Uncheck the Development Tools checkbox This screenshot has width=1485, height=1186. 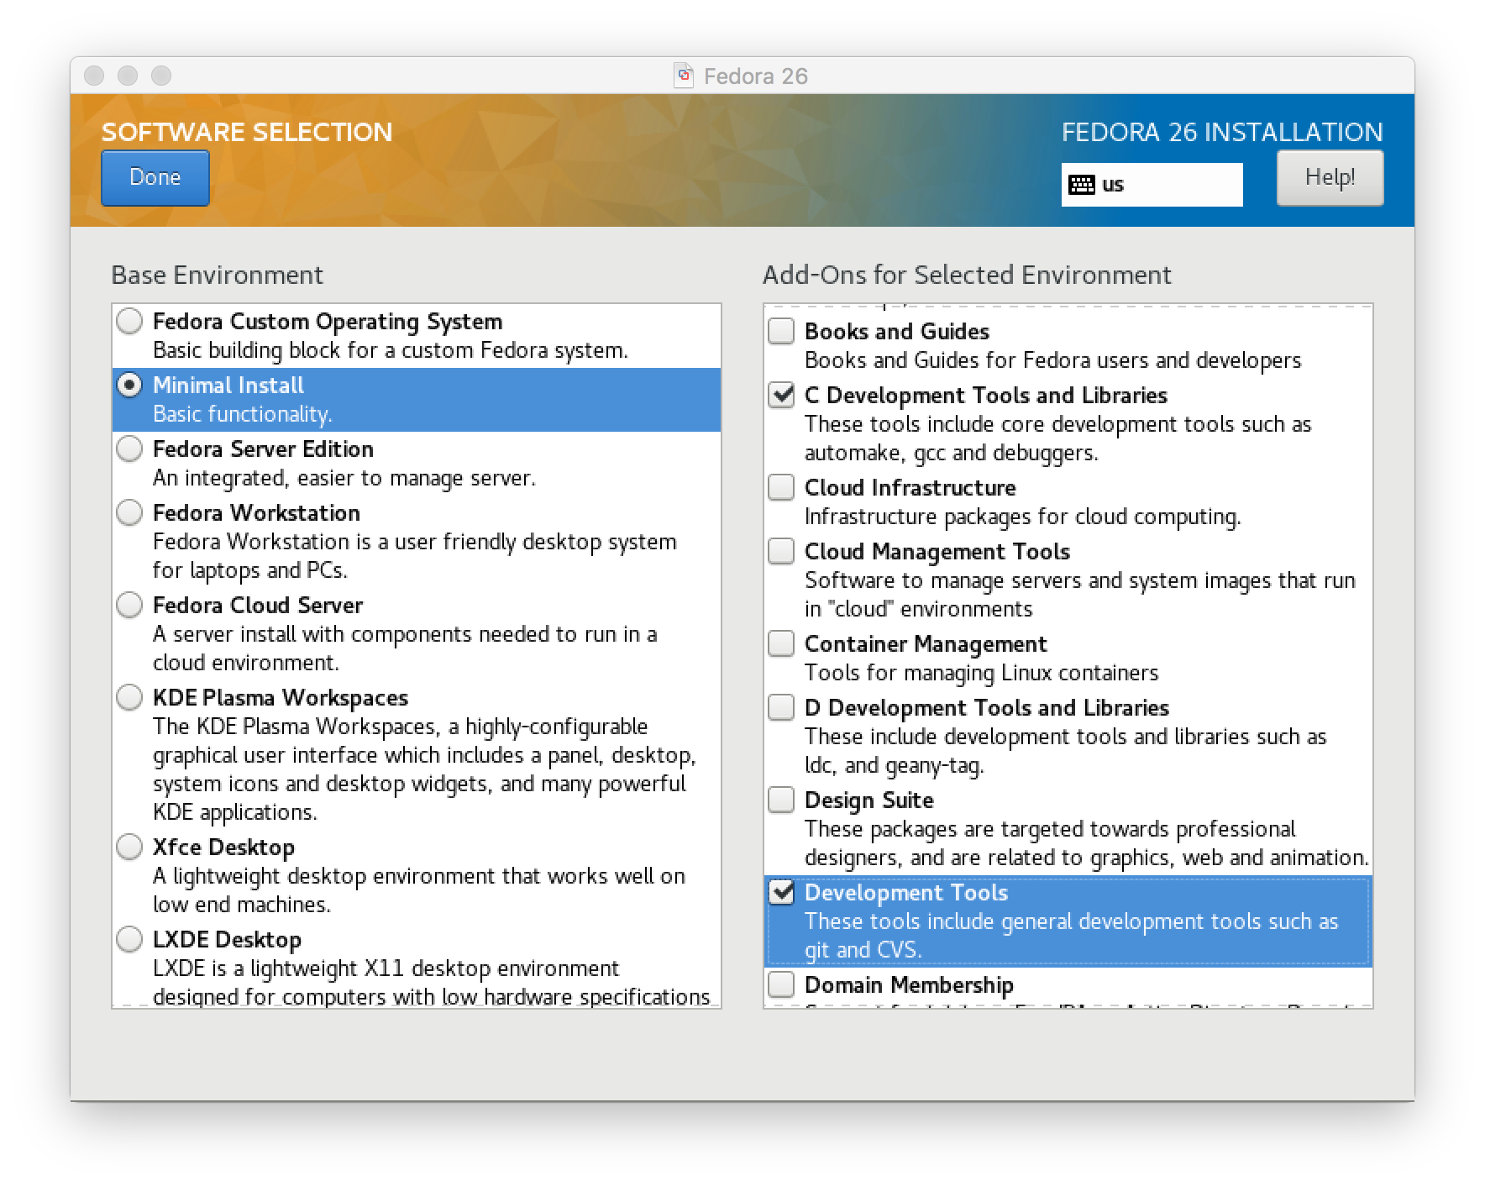pyautogui.click(x=781, y=892)
